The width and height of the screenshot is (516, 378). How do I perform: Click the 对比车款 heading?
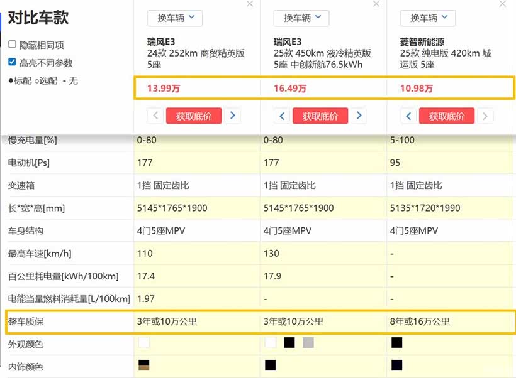click(x=38, y=18)
